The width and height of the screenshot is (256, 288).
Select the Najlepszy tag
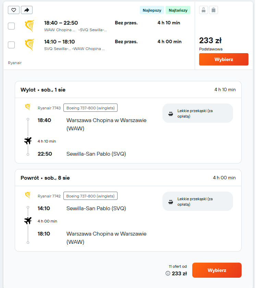[153, 10]
